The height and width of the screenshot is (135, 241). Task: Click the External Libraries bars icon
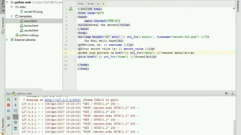click(12, 40)
